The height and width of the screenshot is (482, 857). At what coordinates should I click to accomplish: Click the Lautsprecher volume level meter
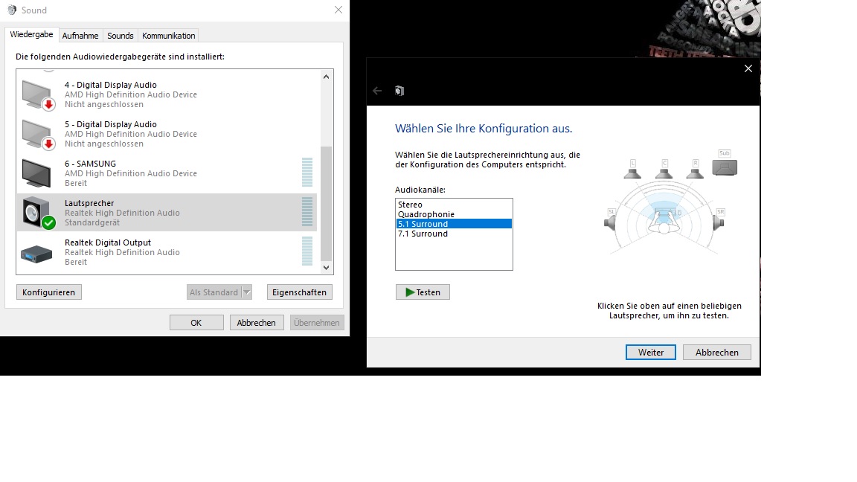(307, 212)
